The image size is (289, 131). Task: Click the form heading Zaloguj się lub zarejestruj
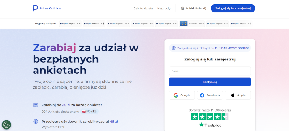click(x=210, y=59)
